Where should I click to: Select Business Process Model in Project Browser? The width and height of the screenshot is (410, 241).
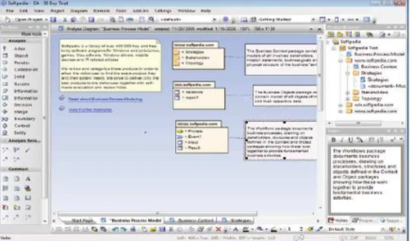coord(379,54)
